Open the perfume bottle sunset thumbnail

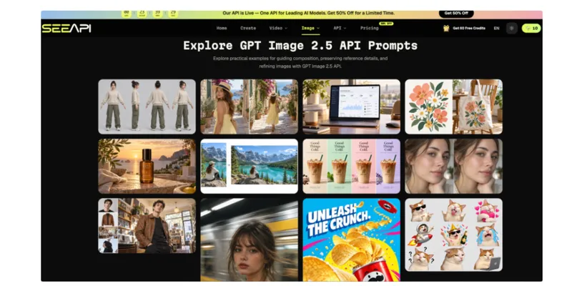pyautogui.click(x=147, y=166)
